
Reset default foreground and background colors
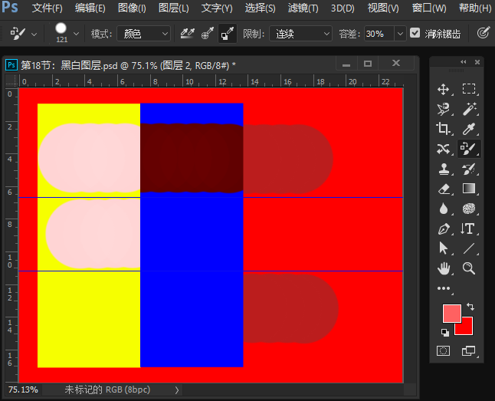(x=444, y=332)
